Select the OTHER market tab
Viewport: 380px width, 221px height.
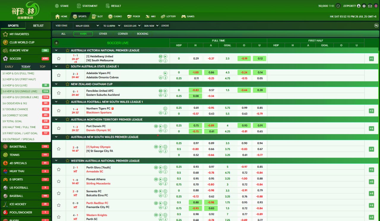tap(103, 34)
